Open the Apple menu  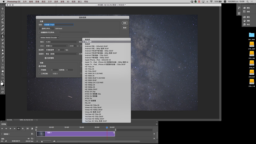tap(3, 1)
